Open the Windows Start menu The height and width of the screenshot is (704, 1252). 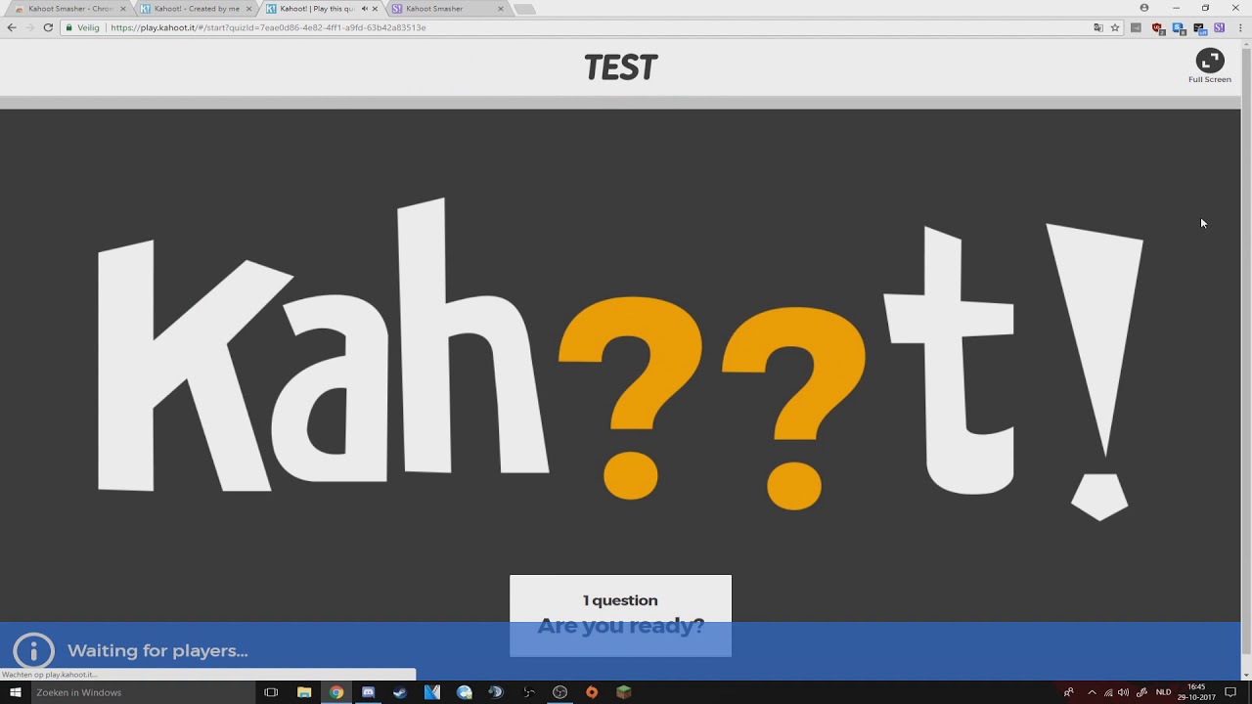pos(15,692)
